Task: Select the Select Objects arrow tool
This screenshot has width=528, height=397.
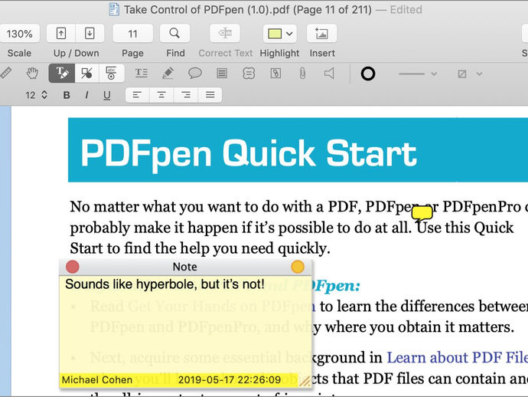Action: [87, 74]
